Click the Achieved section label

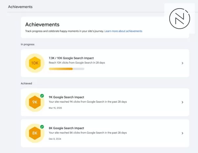tap(26, 84)
